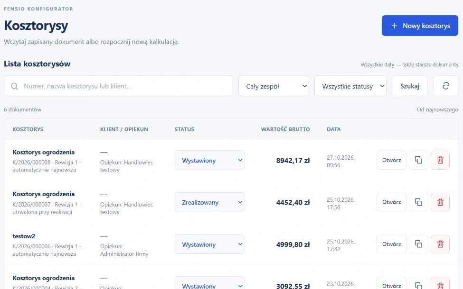This screenshot has width=463, height=289.
Task: Click the 4452,40 zł gross value
Action: [x=293, y=202]
